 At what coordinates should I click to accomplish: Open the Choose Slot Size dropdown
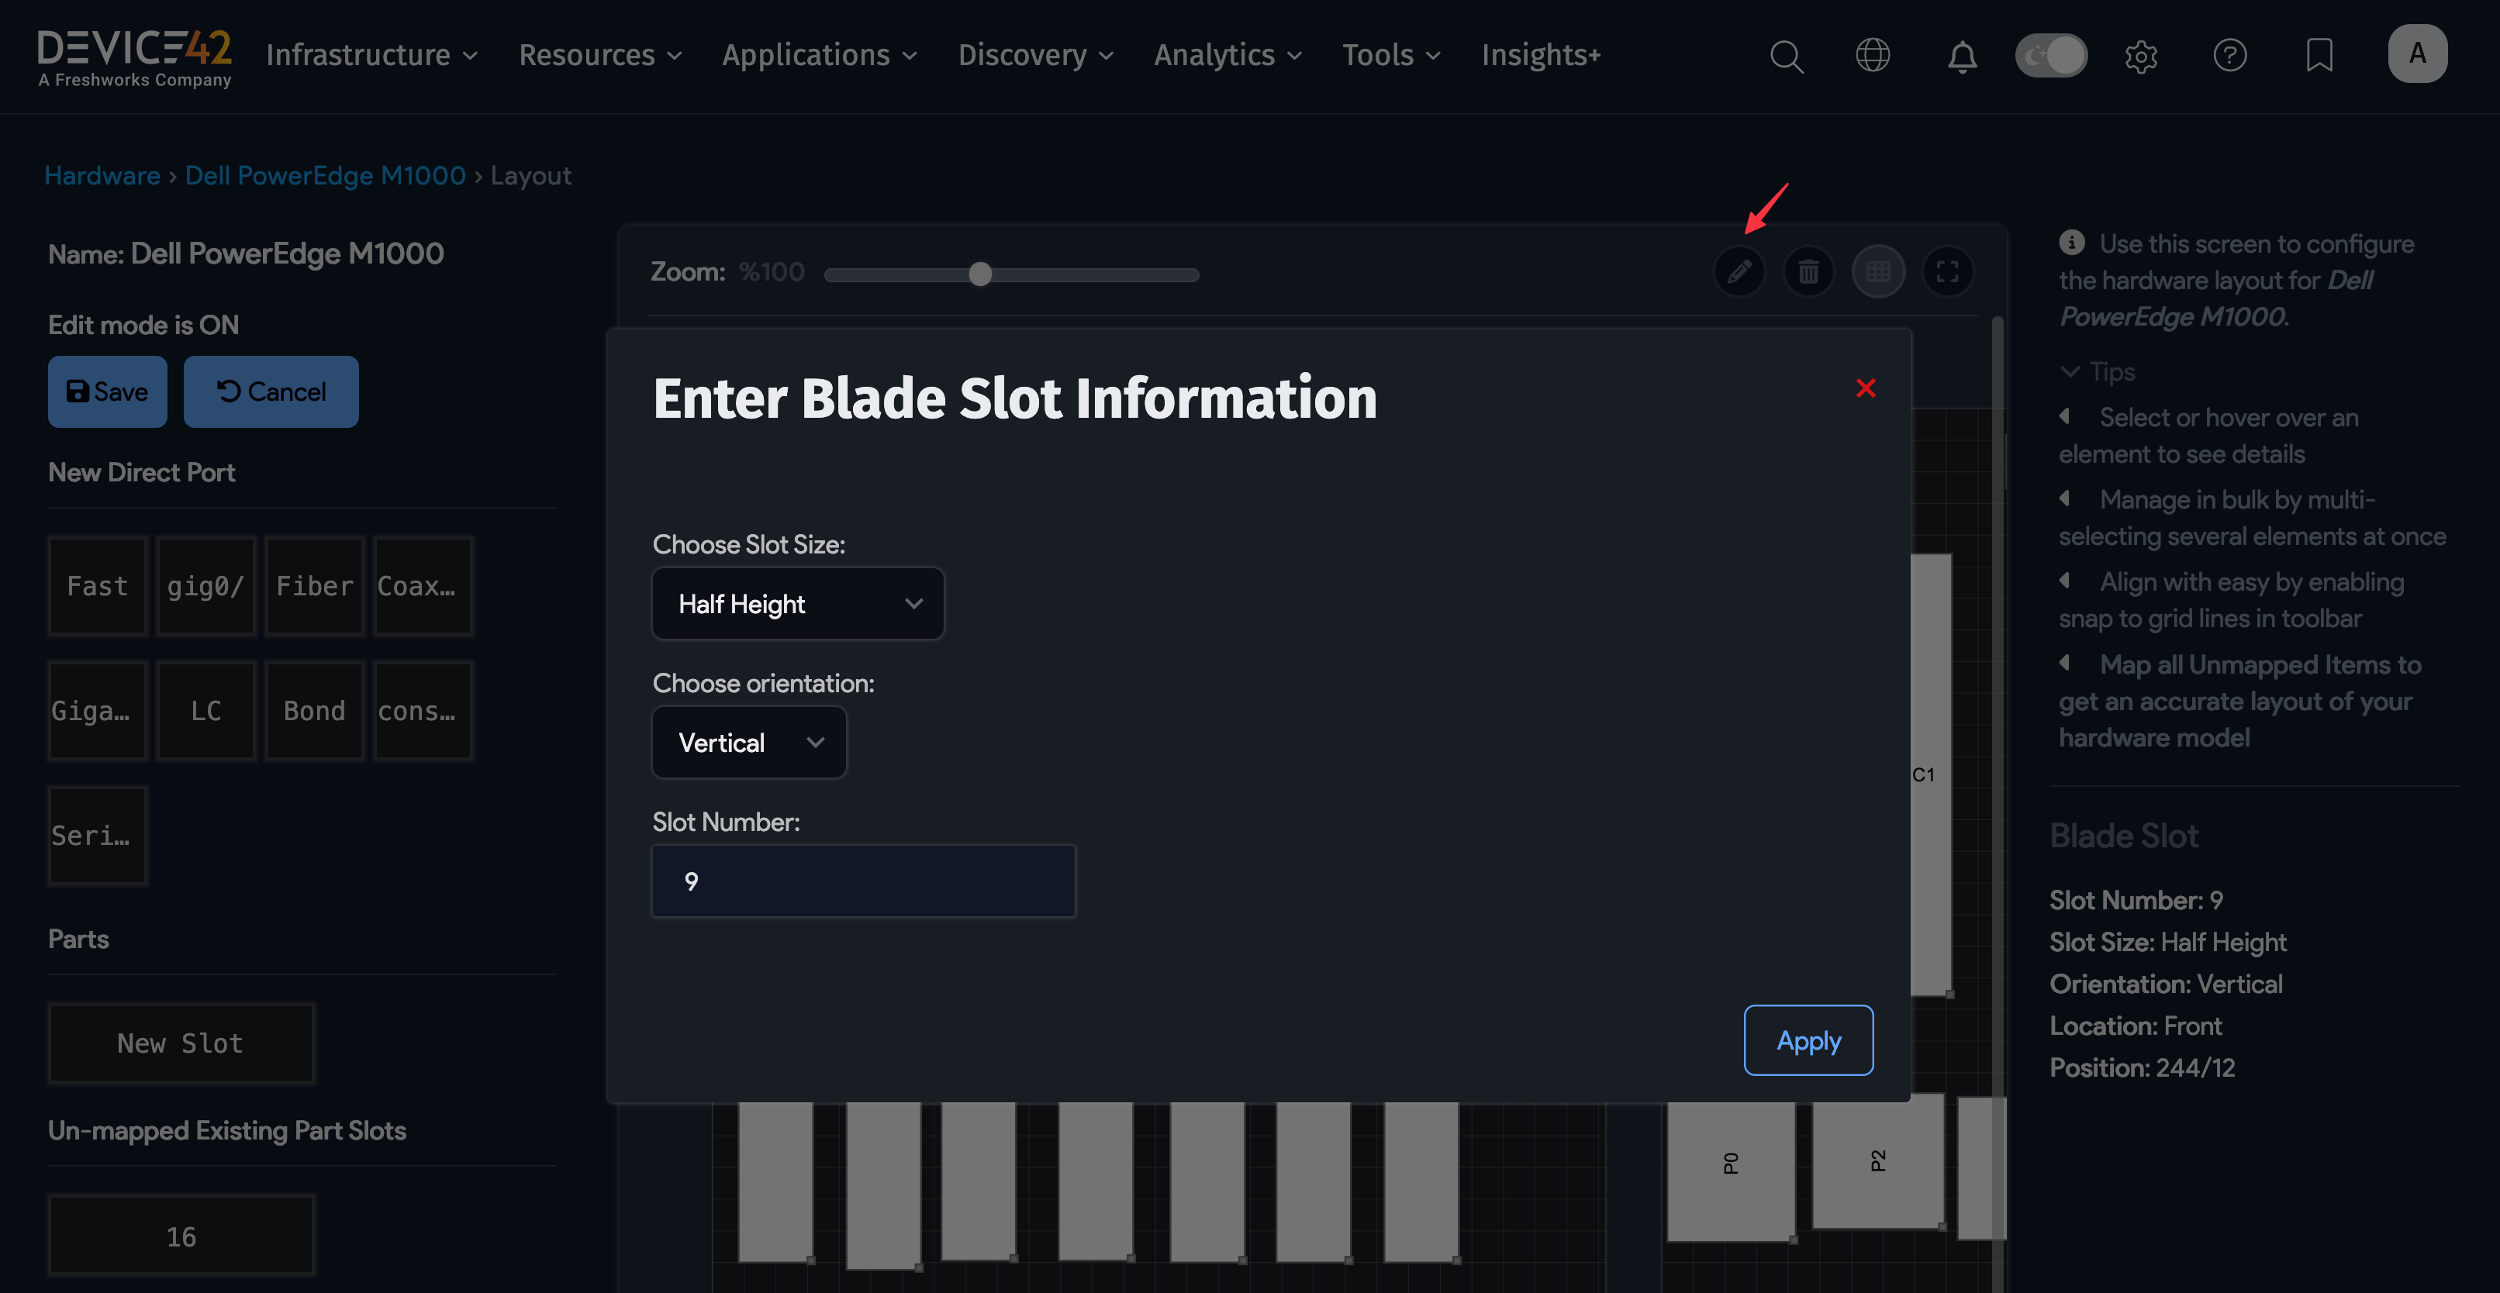(798, 603)
